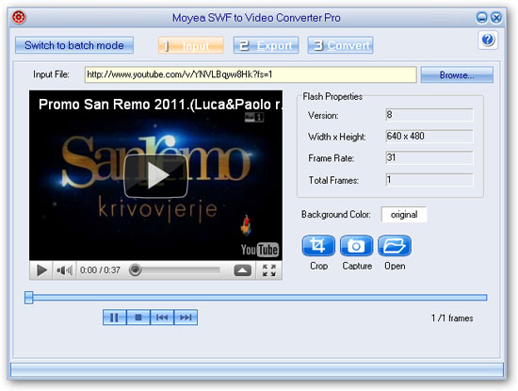
Task: Minimize the converter window
Action: click(x=481, y=18)
